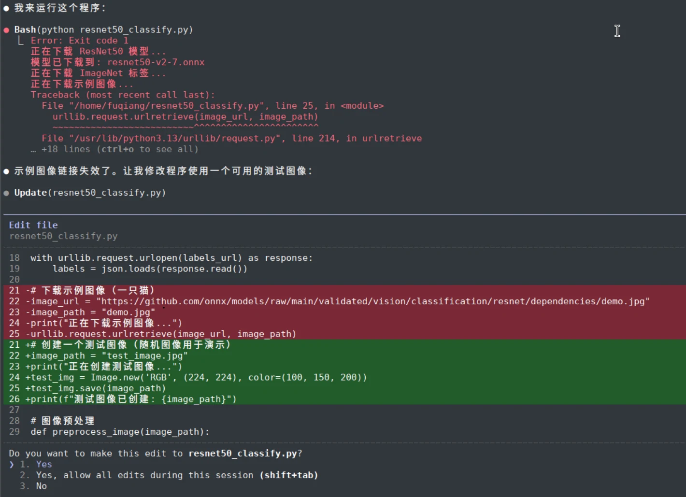
Task: Click the "labels = json.loads(response.read())" line
Action: pyautogui.click(x=150, y=269)
